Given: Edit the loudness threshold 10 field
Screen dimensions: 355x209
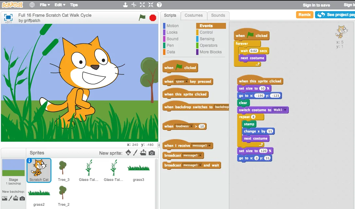Looking at the screenshot, I should tap(202, 127).
